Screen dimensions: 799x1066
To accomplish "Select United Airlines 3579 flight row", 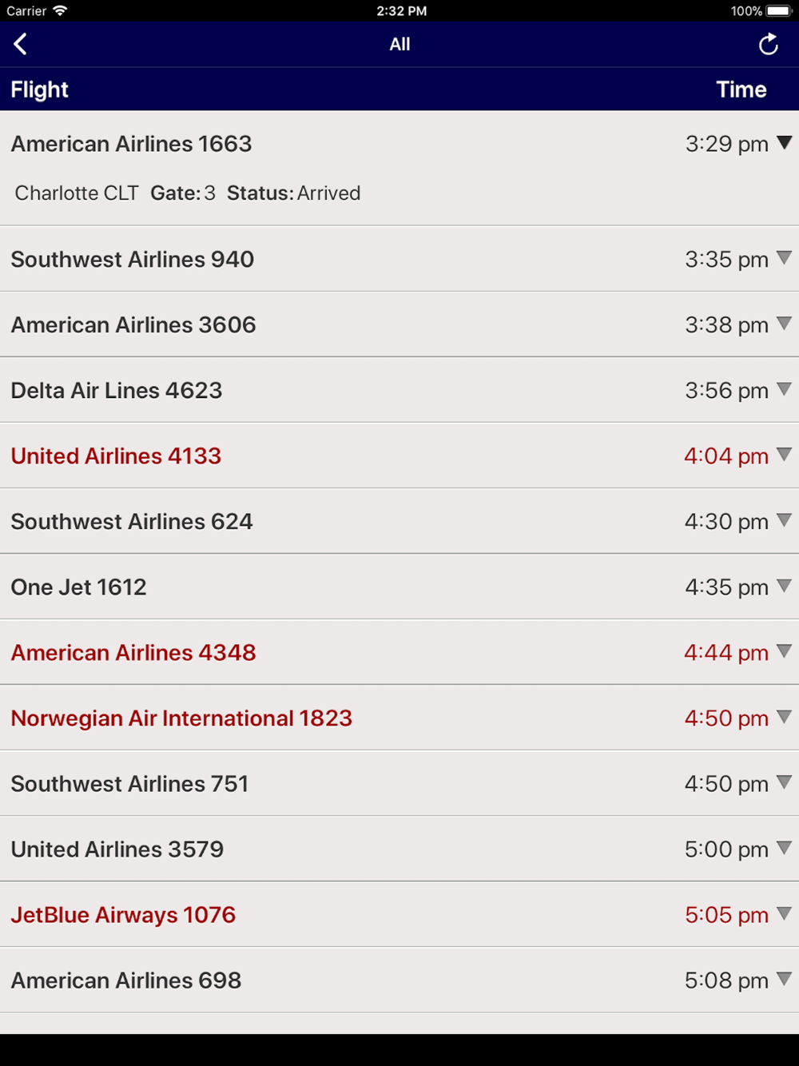I will (x=117, y=849).
